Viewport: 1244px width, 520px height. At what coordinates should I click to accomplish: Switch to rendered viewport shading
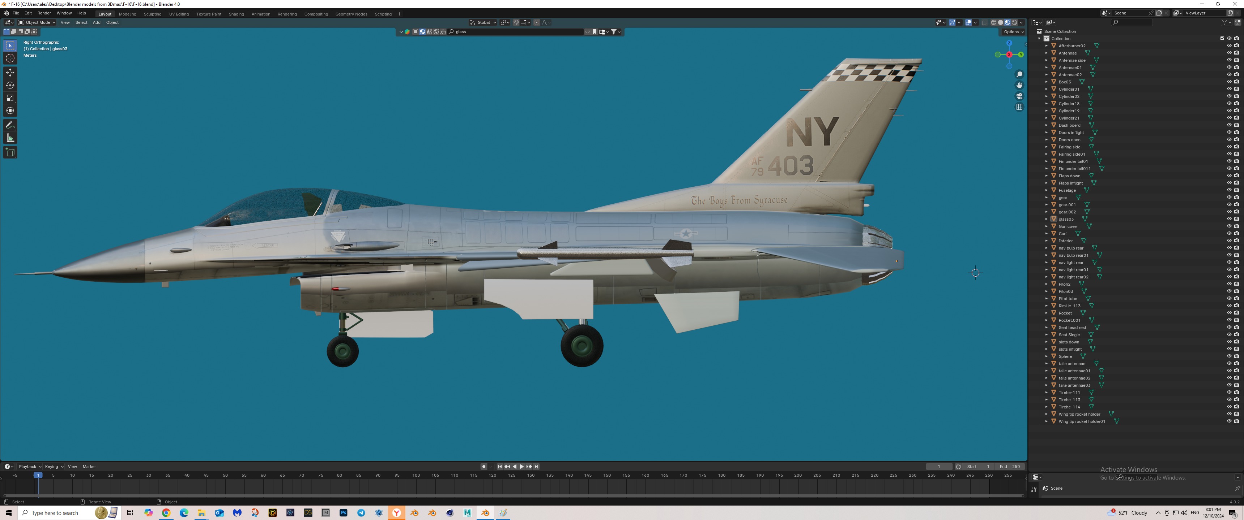point(1014,22)
